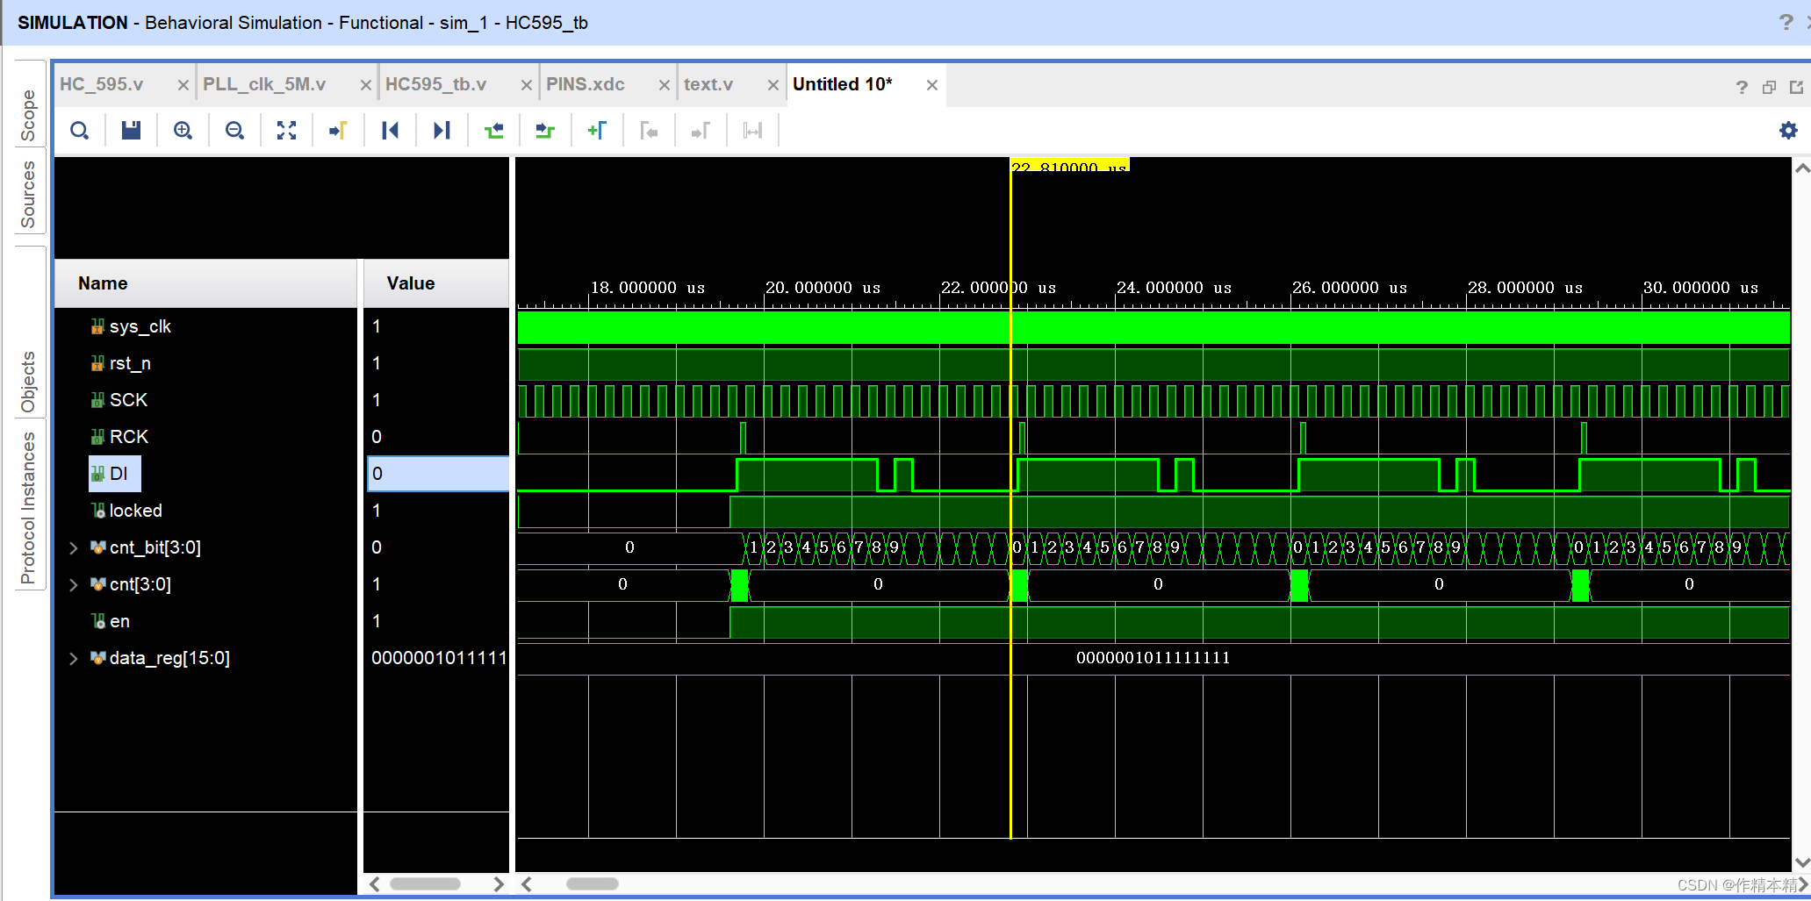Save the waveform configuration

(131, 130)
